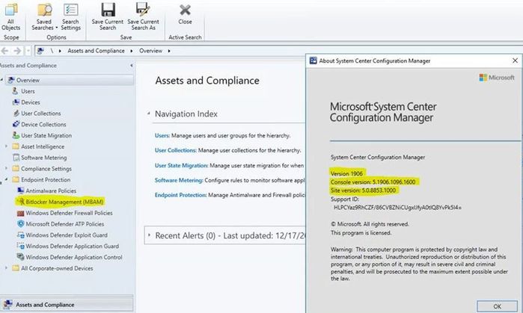Screen dimensions: 523x313
Task: Select the User State Migration icon
Action: click(16, 135)
